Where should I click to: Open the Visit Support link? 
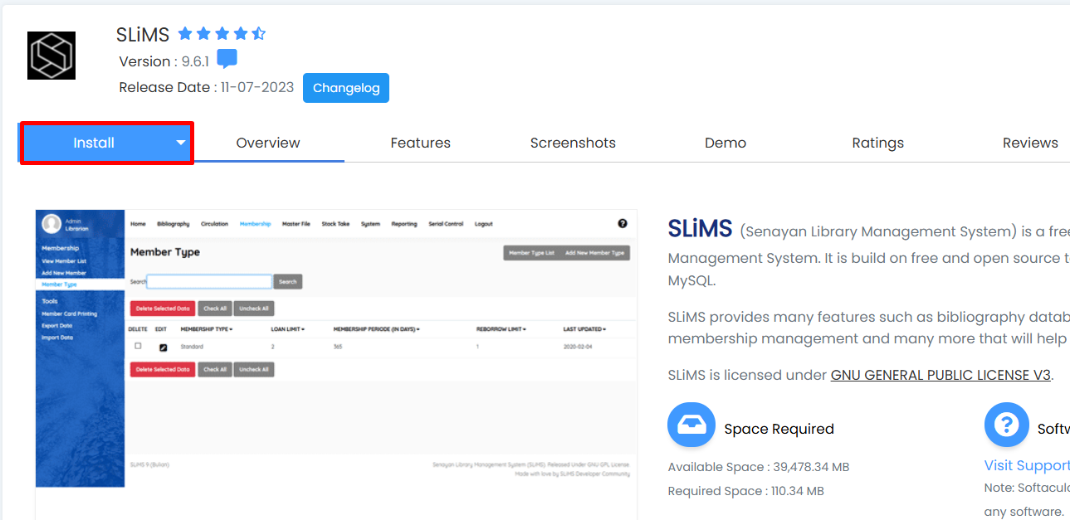[x=1027, y=465]
